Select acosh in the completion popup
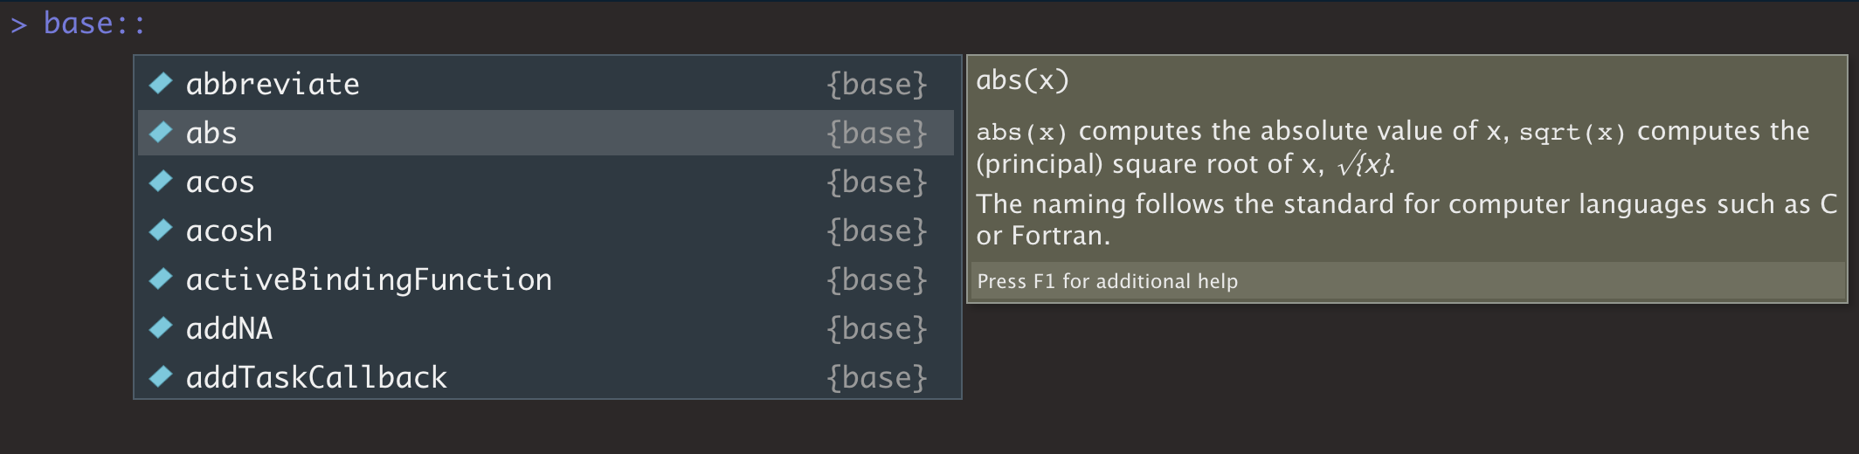 click(x=229, y=230)
